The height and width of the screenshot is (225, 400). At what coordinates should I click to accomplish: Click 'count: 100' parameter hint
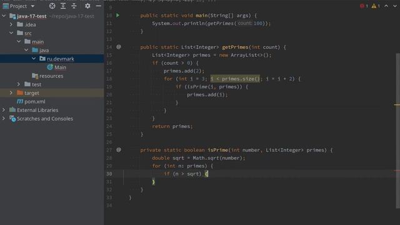pyautogui.click(x=250, y=23)
